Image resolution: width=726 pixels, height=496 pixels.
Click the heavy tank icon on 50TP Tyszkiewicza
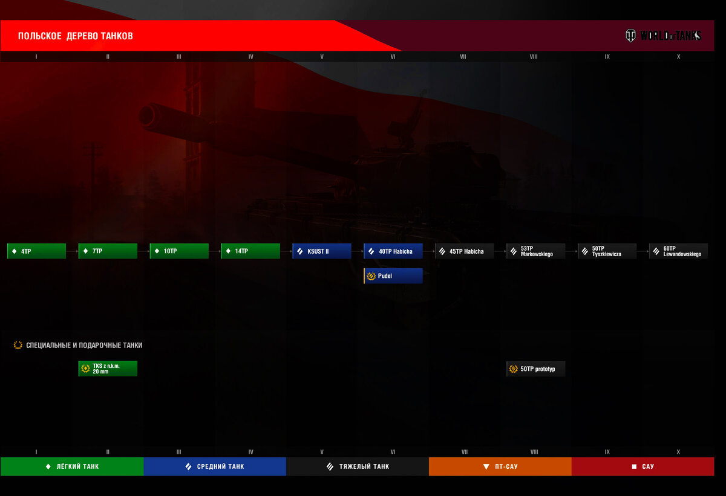pyautogui.click(x=586, y=251)
